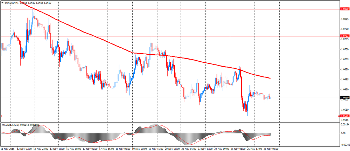Screen dimensions: 350x151
Task: Click the 25 Nov 01:00 time label
Action: (238, 148)
